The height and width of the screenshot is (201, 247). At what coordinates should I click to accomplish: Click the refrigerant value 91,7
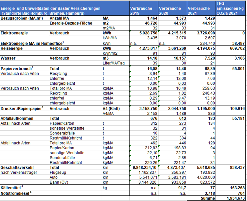182,188
